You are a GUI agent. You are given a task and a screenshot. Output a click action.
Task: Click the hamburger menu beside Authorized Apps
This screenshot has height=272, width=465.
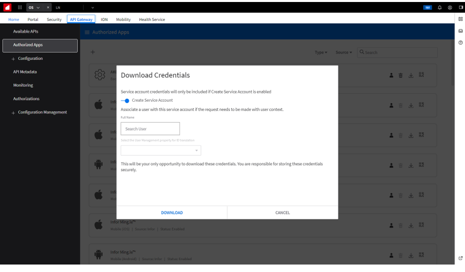pyautogui.click(x=87, y=32)
